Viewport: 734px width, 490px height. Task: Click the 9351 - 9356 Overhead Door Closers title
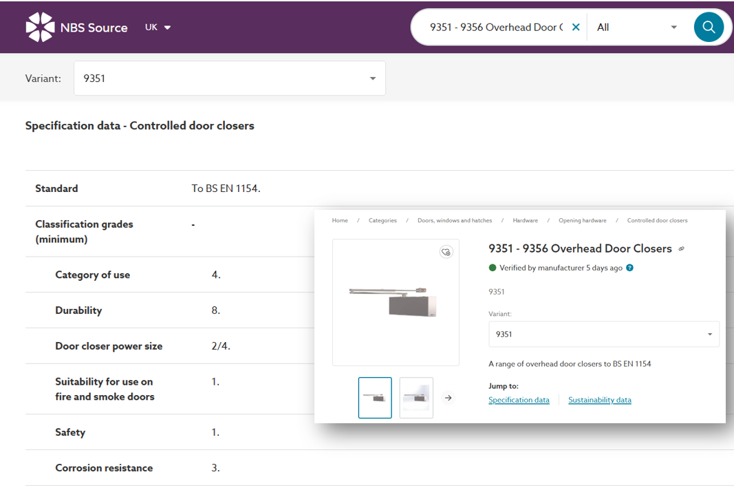[580, 248]
